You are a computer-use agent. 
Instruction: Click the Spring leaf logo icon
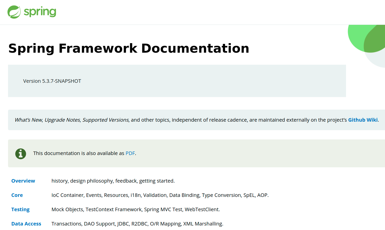(14, 12)
